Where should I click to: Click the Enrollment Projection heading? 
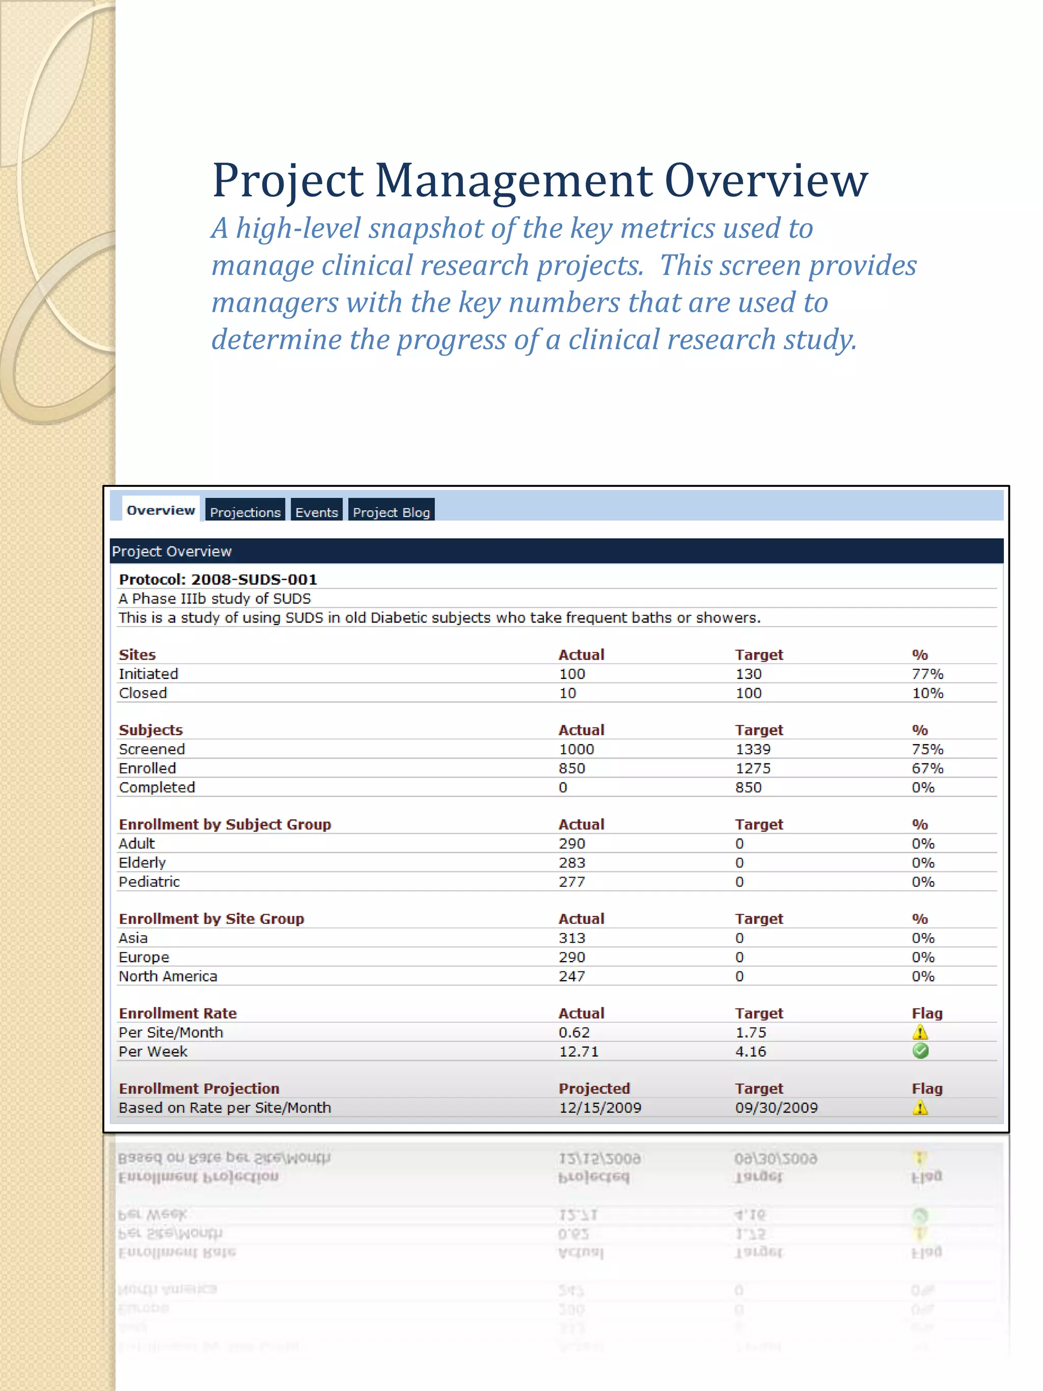click(199, 1088)
